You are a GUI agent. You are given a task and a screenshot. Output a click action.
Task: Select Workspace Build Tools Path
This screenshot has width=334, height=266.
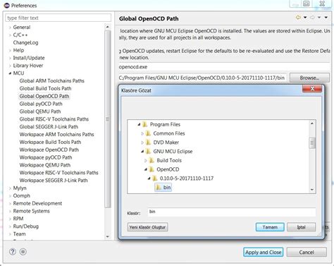point(50,142)
